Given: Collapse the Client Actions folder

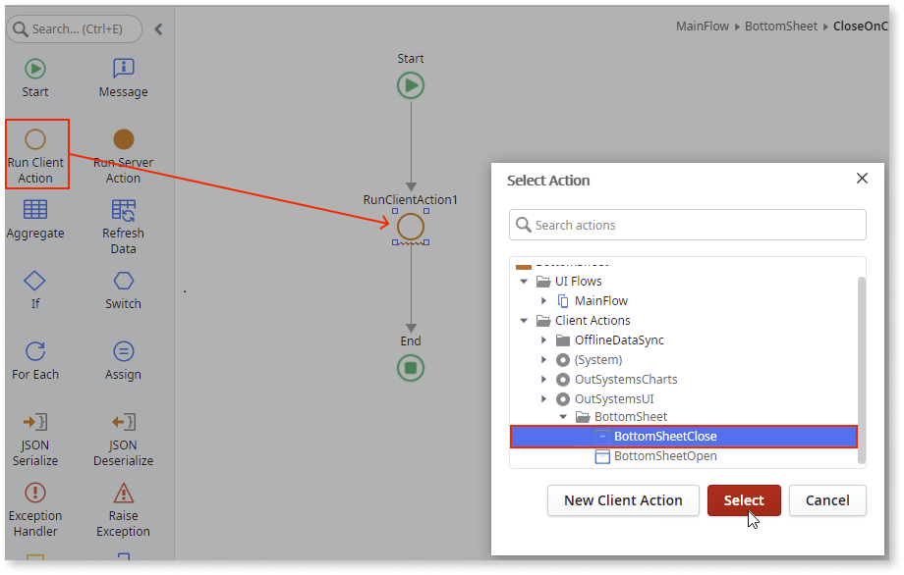Looking at the screenshot, I should pyautogui.click(x=525, y=321).
